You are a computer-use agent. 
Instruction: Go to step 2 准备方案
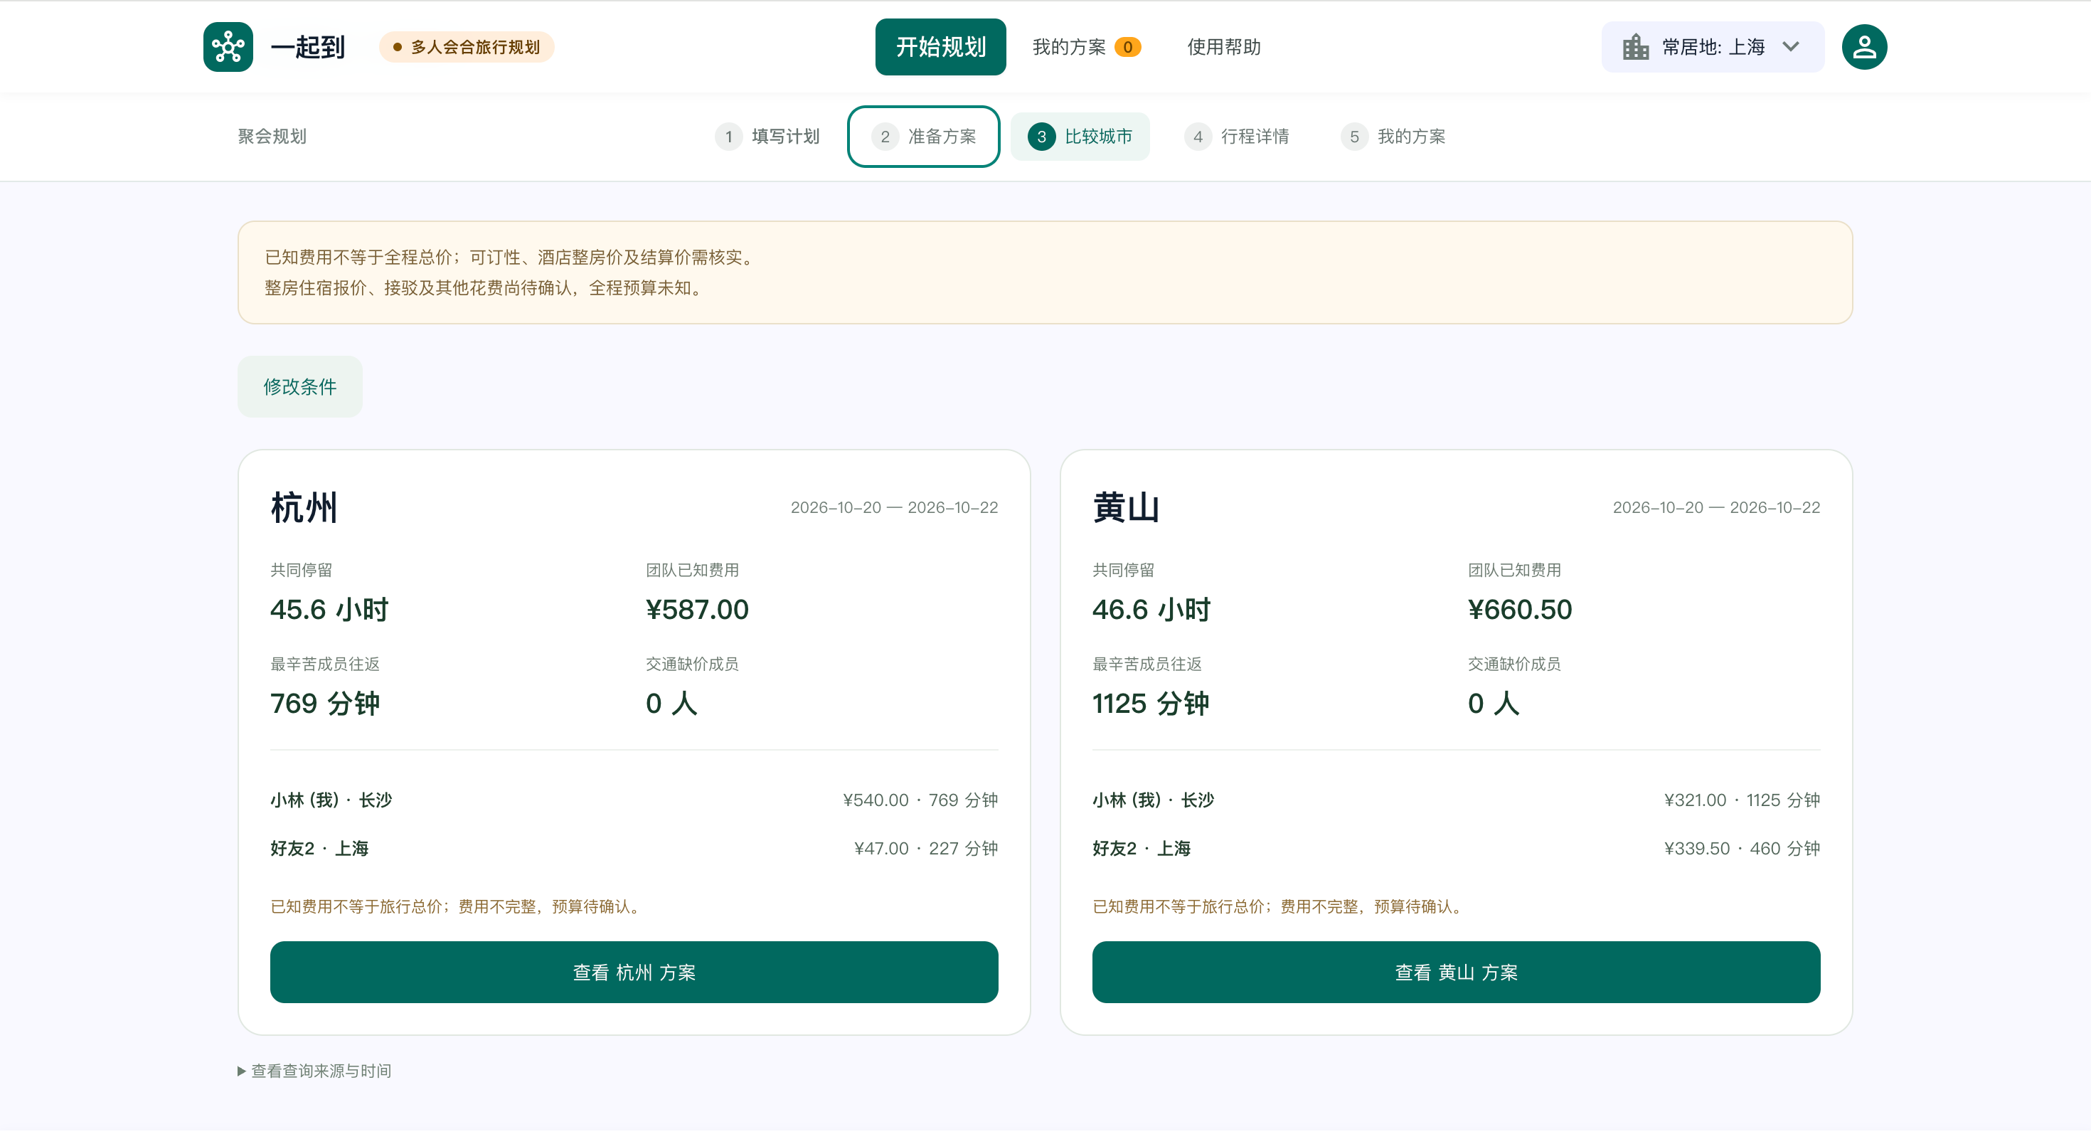pyautogui.click(x=924, y=137)
